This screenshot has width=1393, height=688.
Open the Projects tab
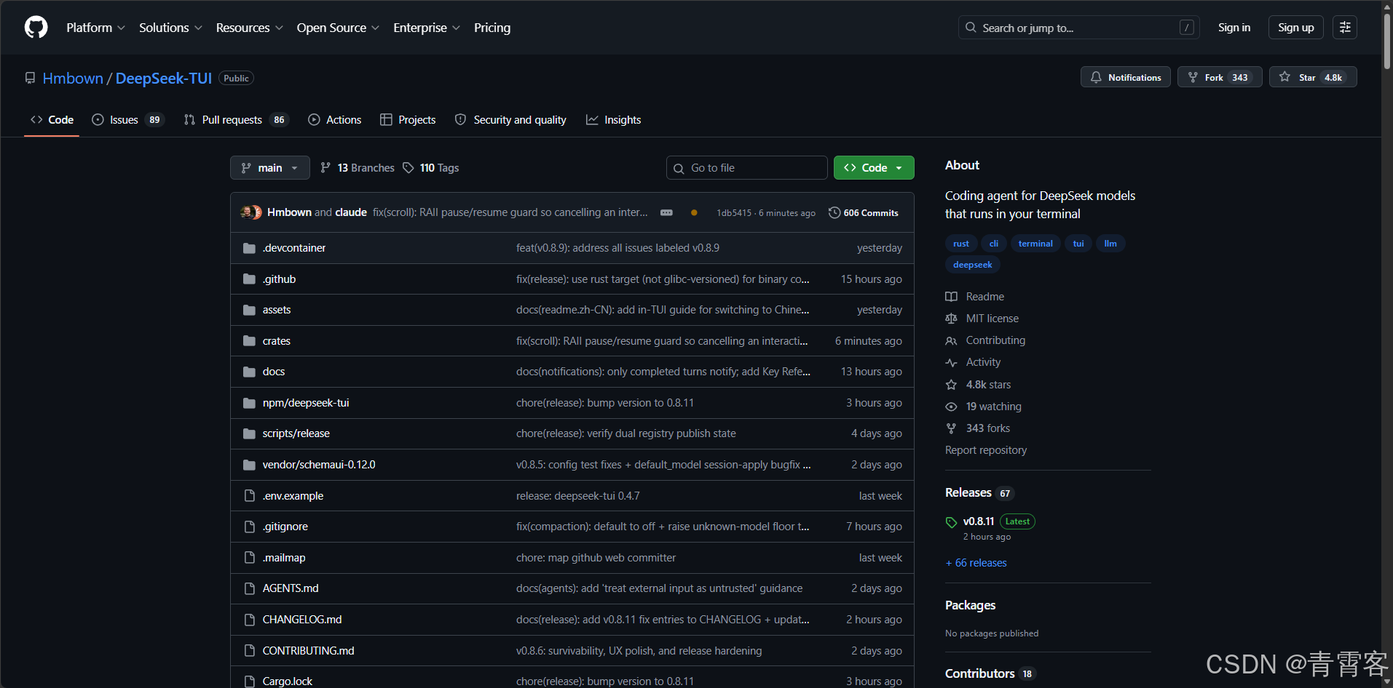408,120
